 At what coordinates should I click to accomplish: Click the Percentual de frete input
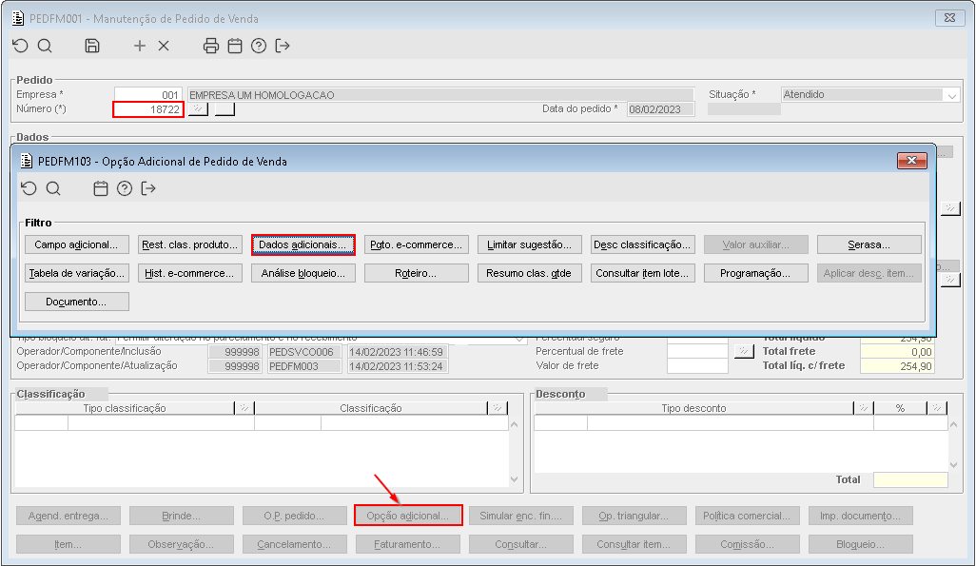(x=698, y=351)
